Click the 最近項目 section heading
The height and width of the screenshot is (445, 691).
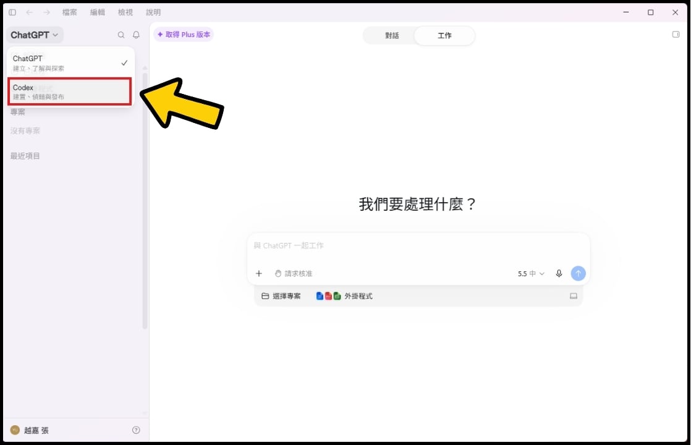(x=25, y=156)
